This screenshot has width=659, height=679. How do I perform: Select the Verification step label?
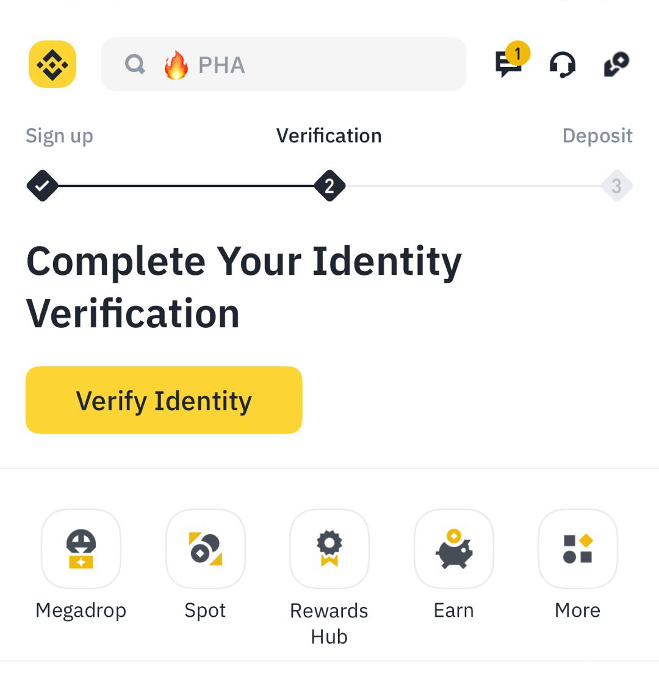[329, 136]
